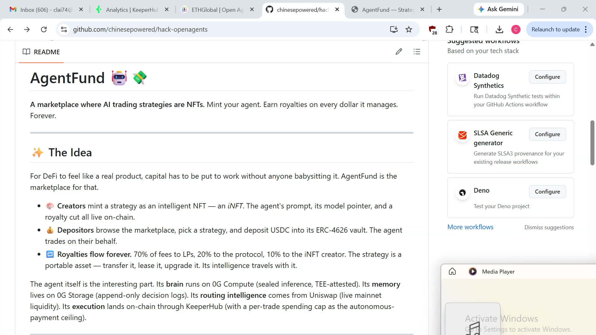This screenshot has height=335, width=596.
Task: Open More workflows link
Action: click(470, 227)
